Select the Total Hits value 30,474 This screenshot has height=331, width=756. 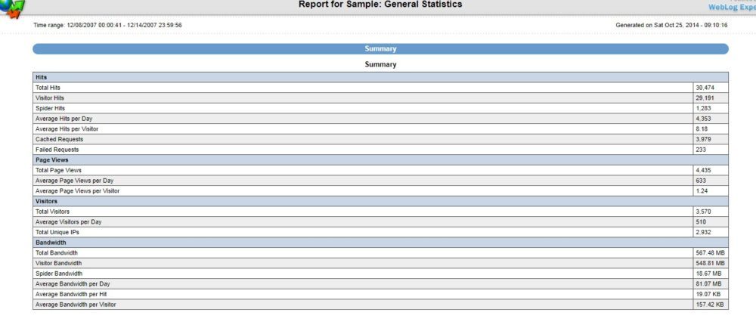coord(705,88)
